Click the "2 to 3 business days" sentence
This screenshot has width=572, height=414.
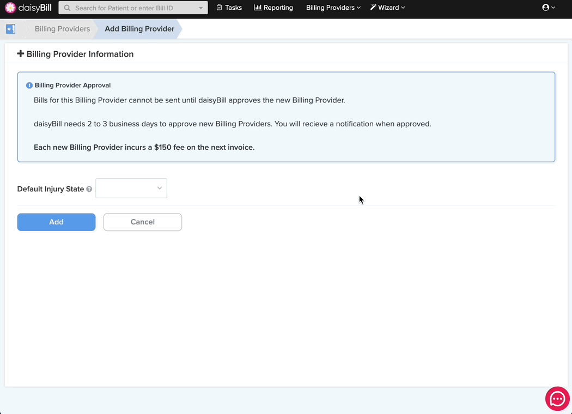pos(233,124)
